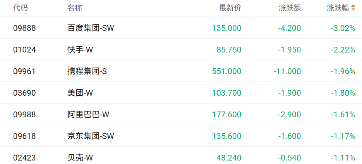Click the 涨跌幅 column header text
The width and height of the screenshot is (362, 164).
click(x=338, y=8)
